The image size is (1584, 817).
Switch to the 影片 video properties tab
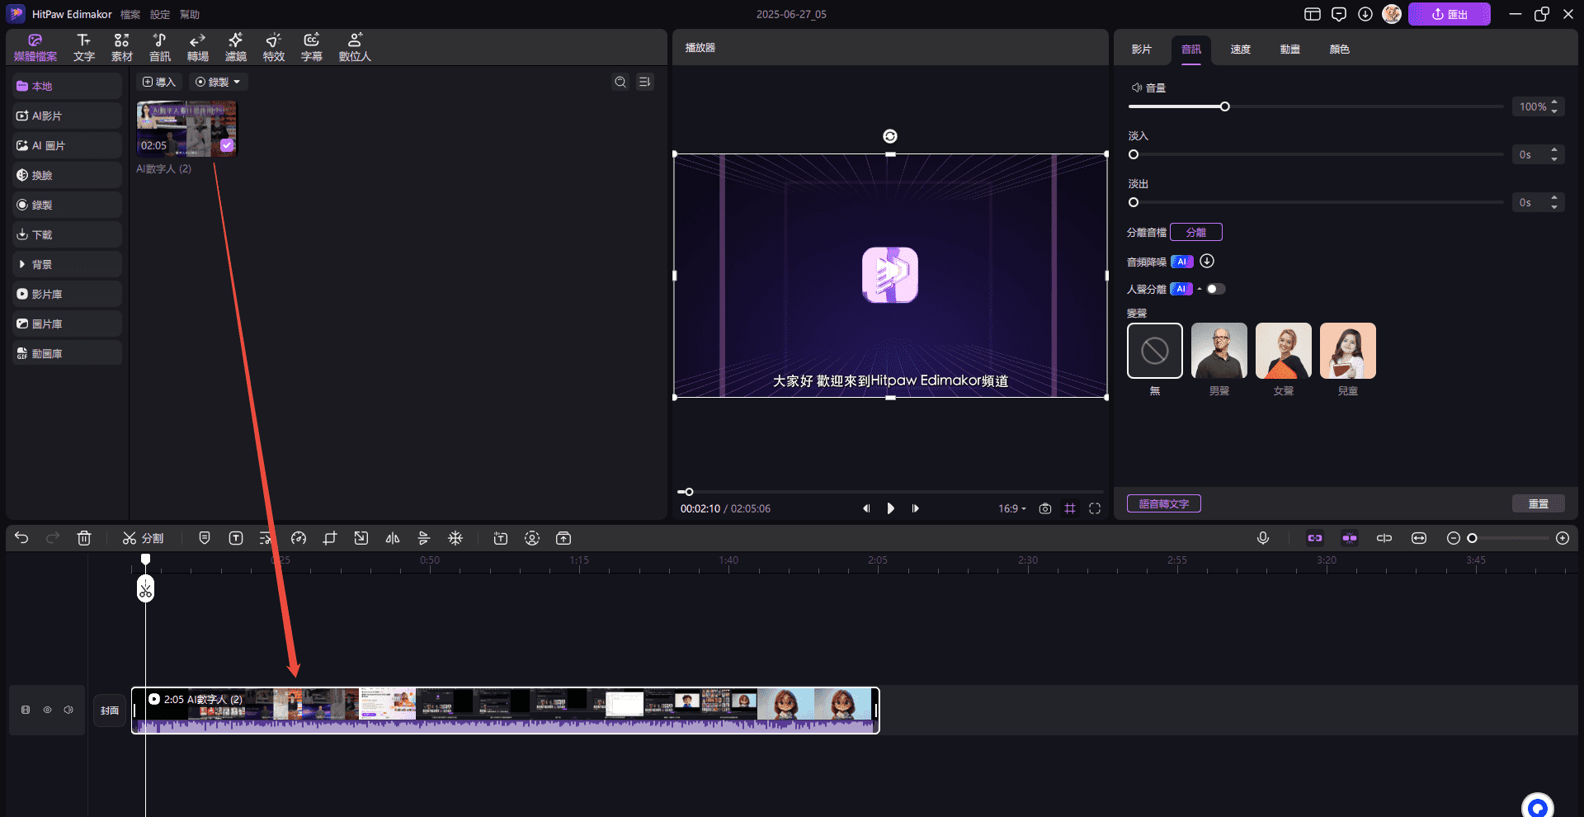point(1142,50)
